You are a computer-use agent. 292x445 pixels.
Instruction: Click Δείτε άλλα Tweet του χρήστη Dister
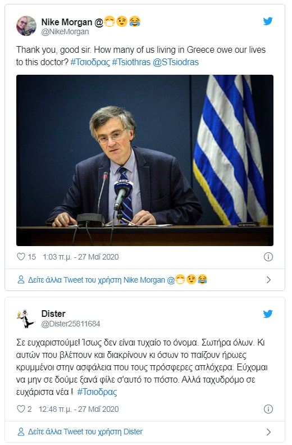(x=85, y=432)
